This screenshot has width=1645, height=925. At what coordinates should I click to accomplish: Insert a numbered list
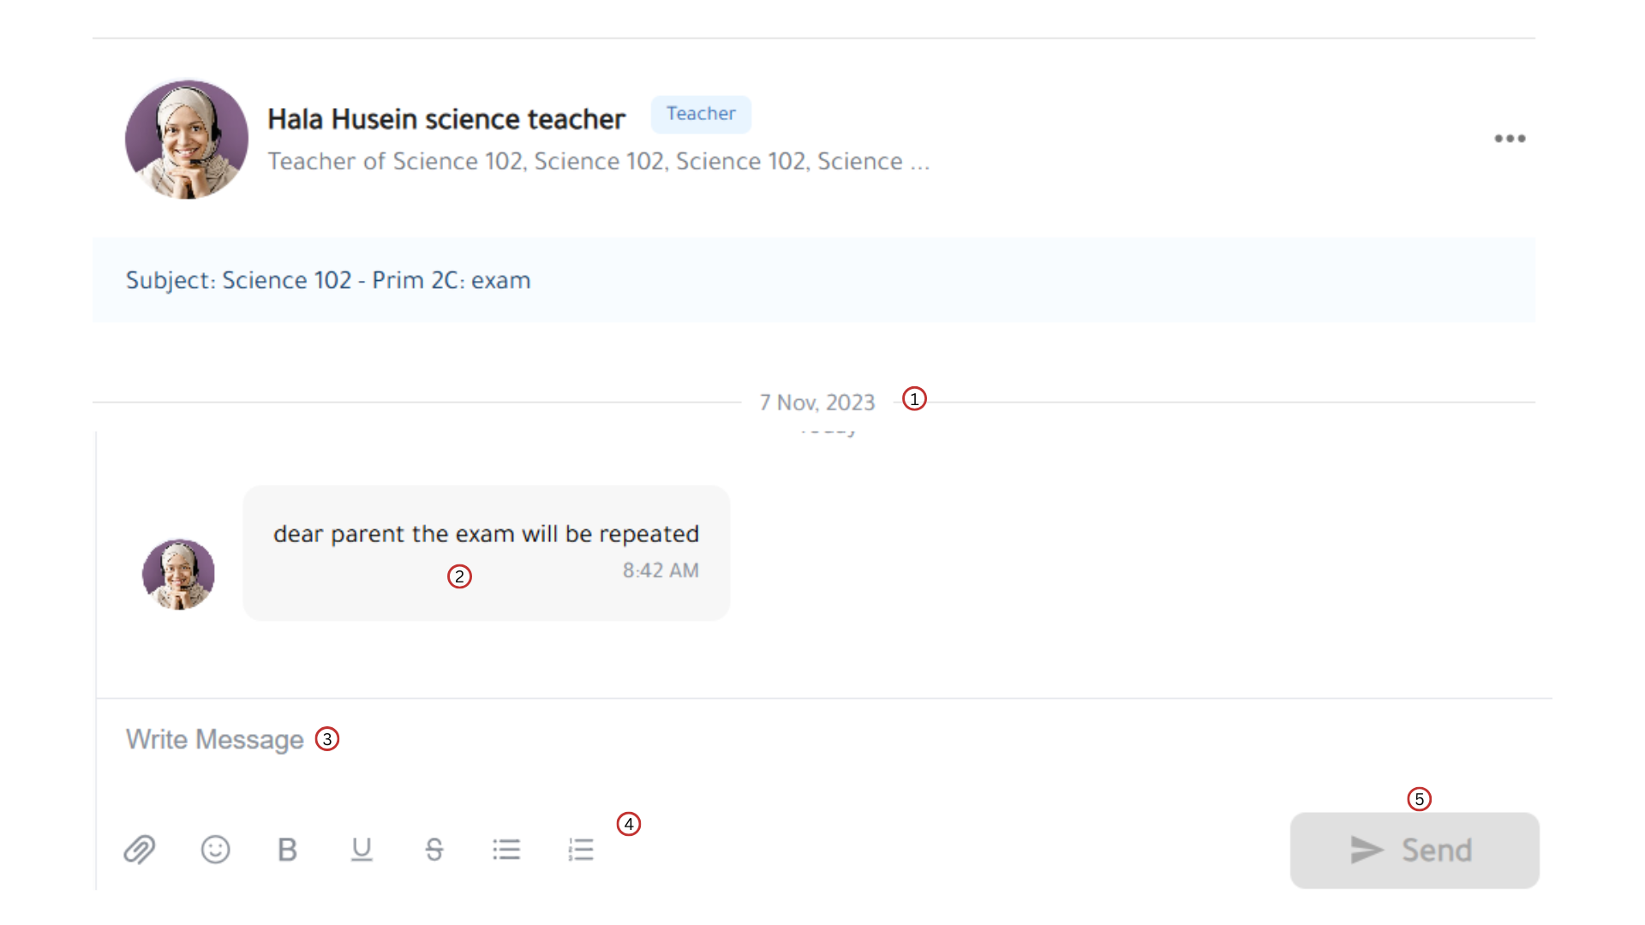pos(581,850)
